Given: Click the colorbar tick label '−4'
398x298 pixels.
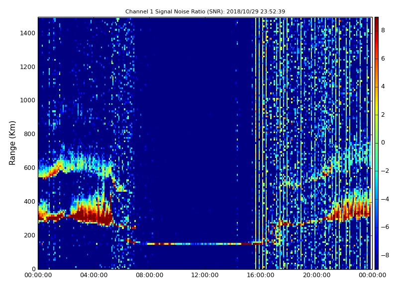Looking at the screenshot, I should click(x=385, y=199).
